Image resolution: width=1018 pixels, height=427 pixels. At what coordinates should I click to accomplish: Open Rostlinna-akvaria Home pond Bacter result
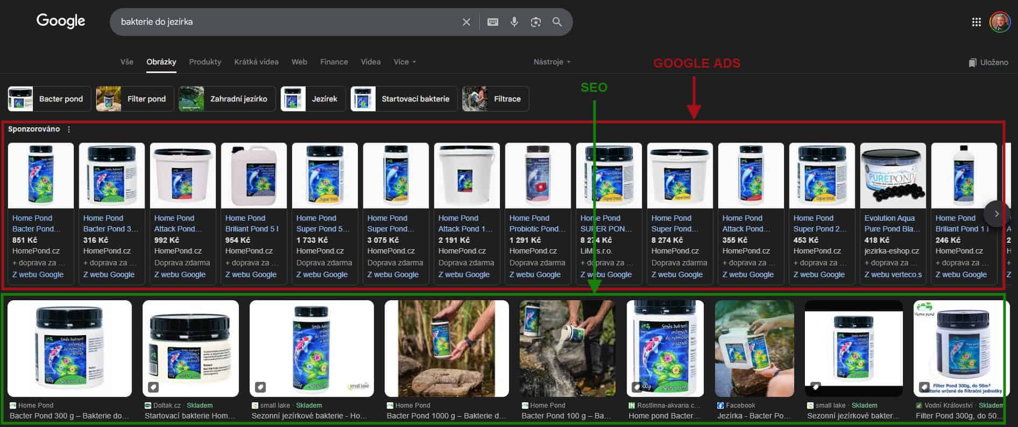click(665, 349)
